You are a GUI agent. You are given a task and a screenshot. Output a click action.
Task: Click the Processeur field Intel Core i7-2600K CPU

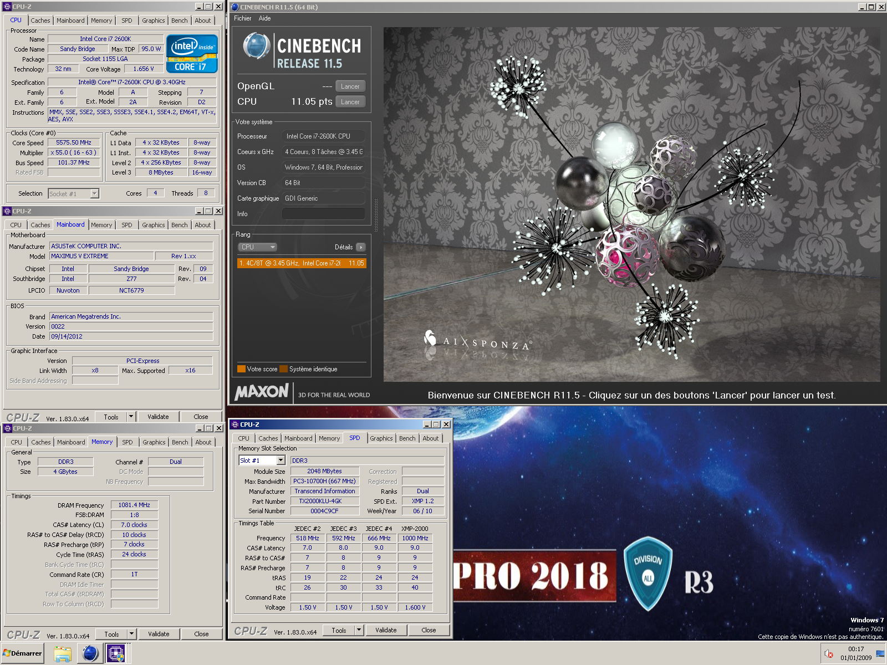(323, 136)
